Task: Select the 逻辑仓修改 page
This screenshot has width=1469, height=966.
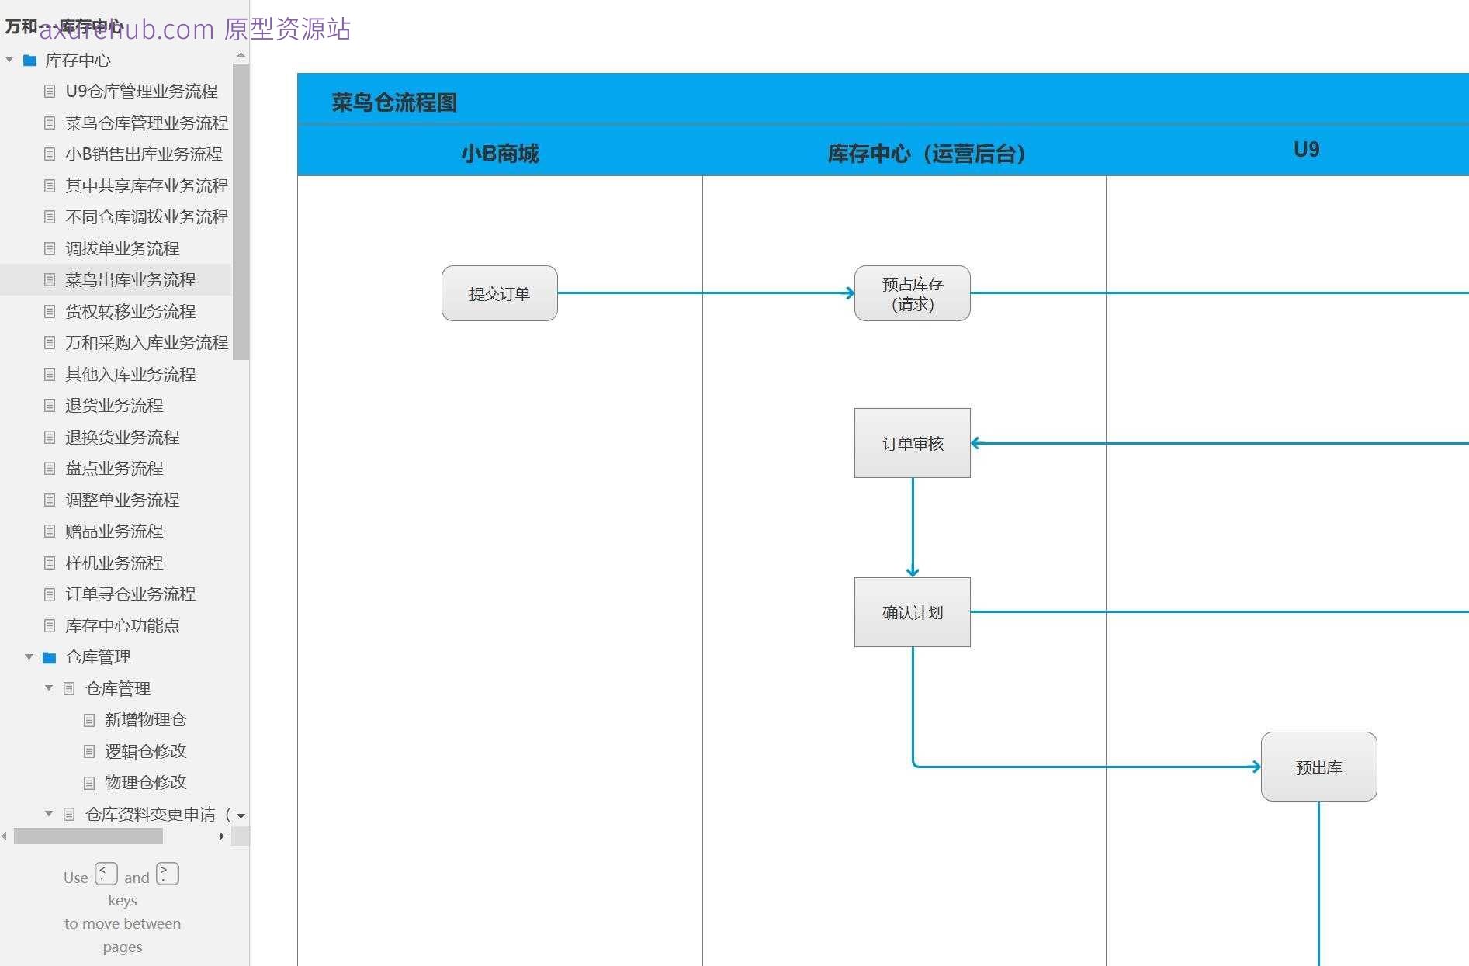Action: pos(146,751)
